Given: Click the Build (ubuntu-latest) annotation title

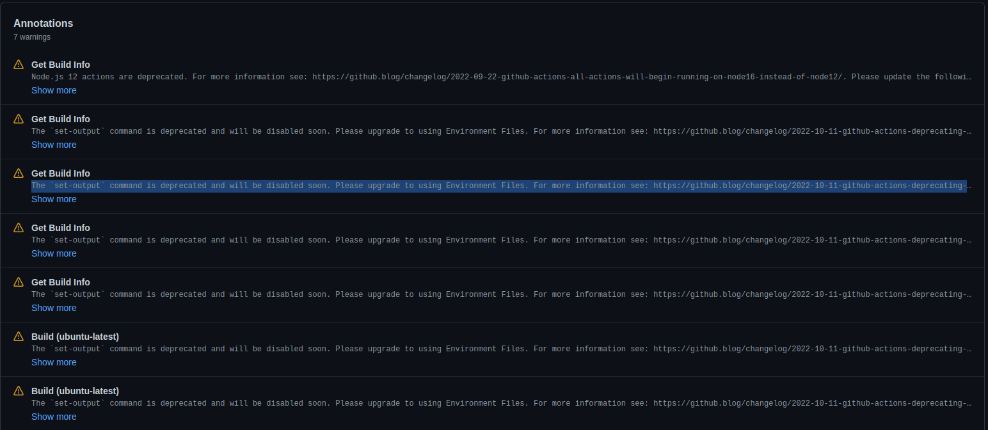Looking at the screenshot, I should click(75, 336).
